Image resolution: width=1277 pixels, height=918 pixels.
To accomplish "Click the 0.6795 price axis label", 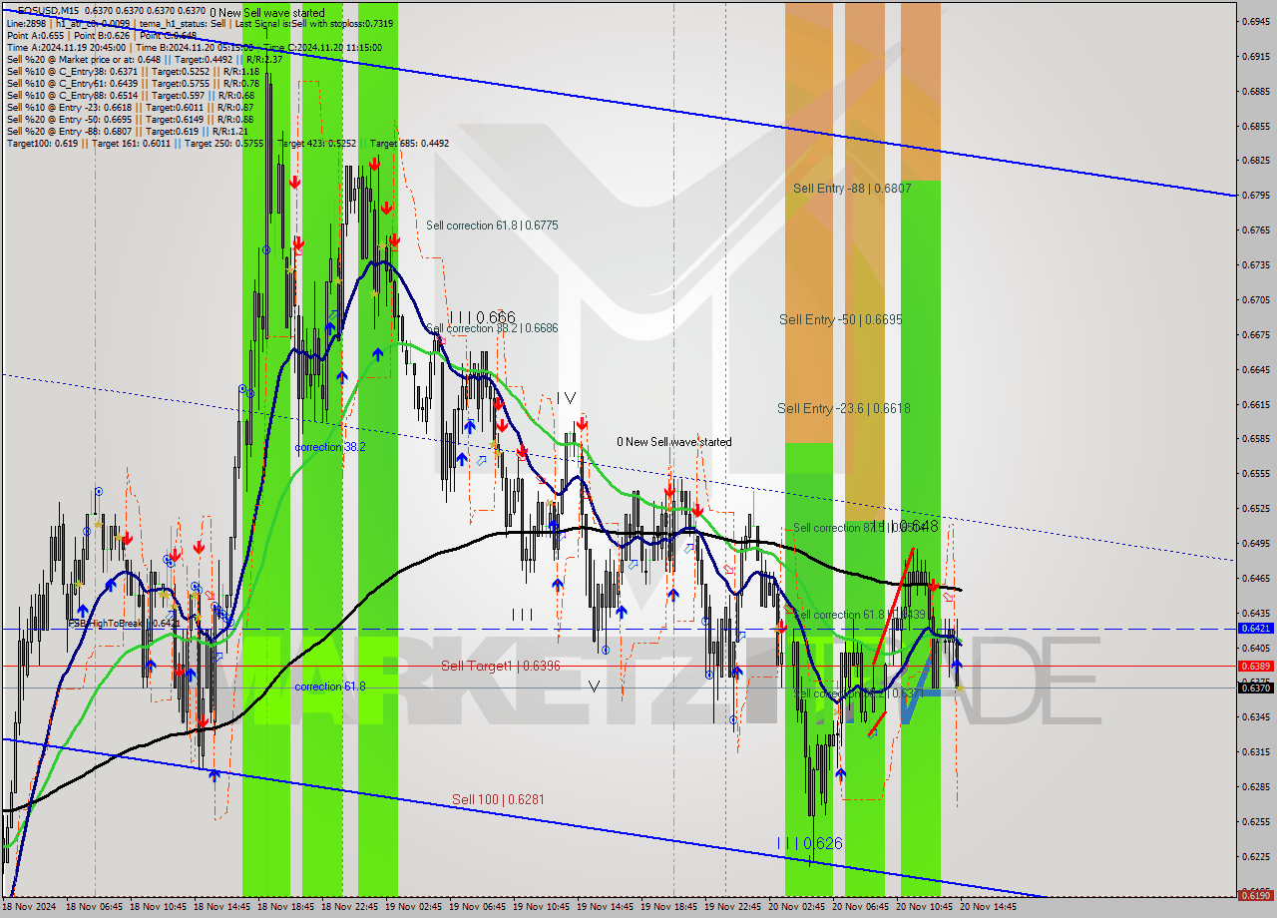I will [x=1254, y=195].
